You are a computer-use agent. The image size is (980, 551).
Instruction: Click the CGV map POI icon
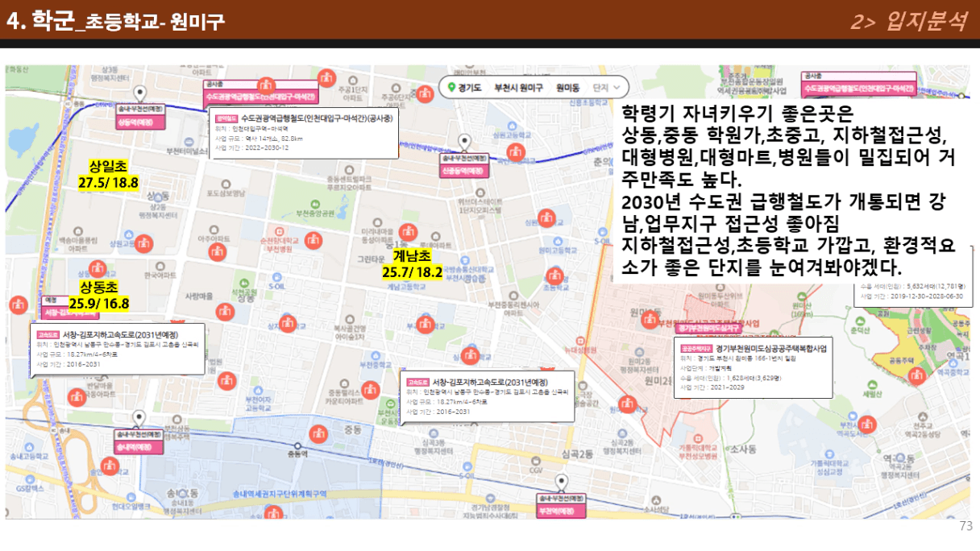pyautogui.click(x=537, y=460)
